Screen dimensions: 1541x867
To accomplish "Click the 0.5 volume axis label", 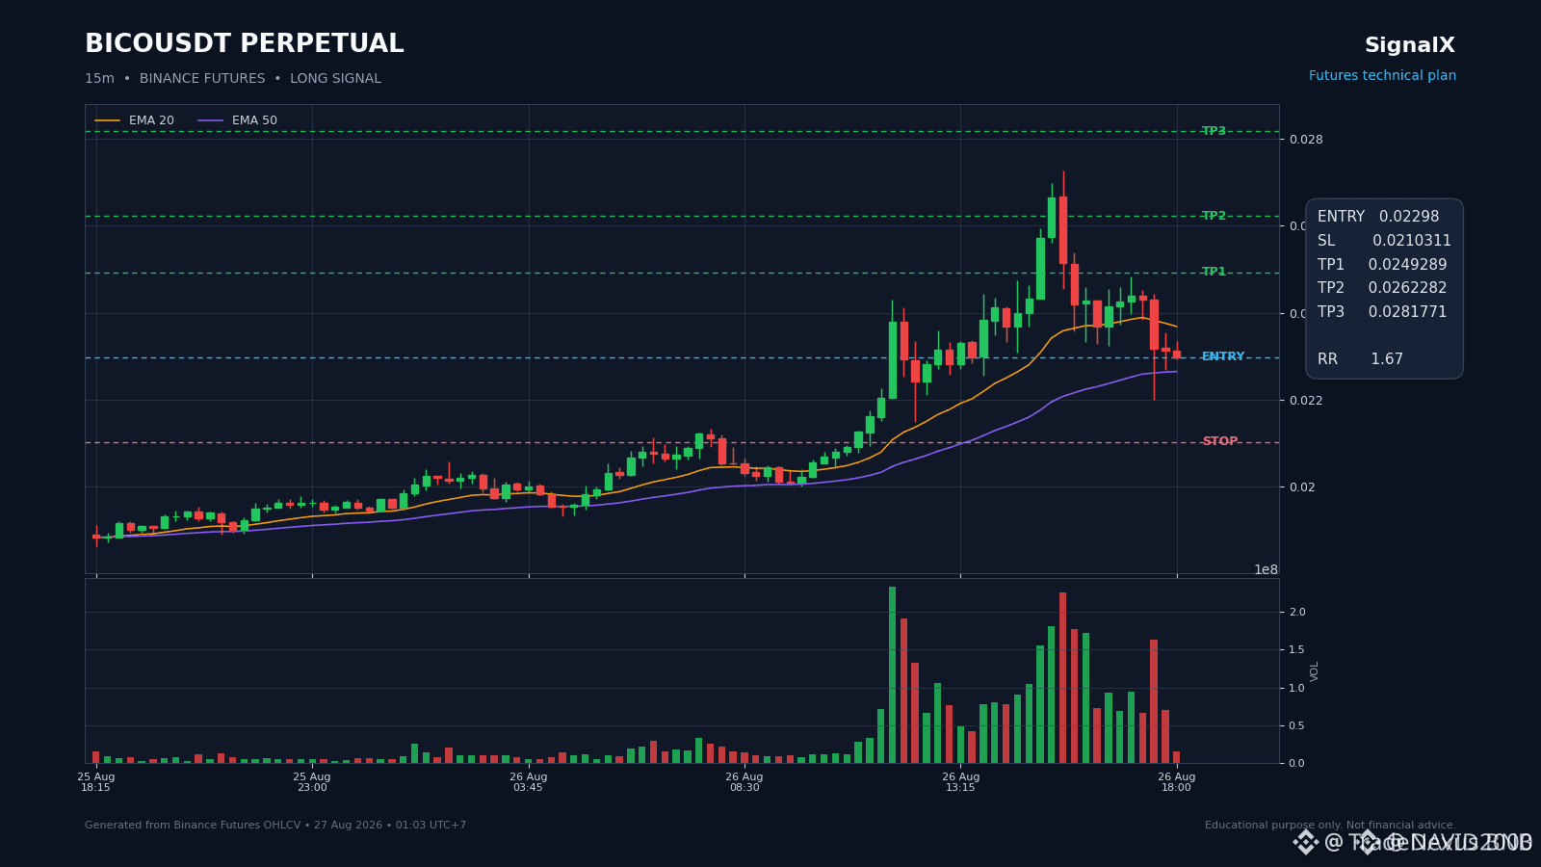I will tap(1297, 726).
